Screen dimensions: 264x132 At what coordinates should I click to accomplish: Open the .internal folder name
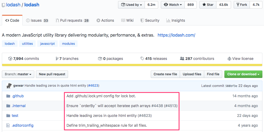pos(19,106)
